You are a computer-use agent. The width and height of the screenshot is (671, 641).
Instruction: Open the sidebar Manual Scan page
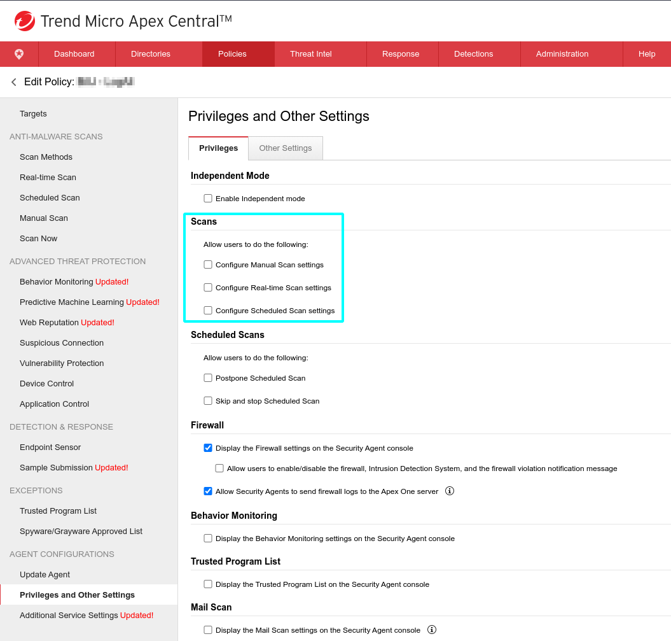pyautogui.click(x=44, y=218)
